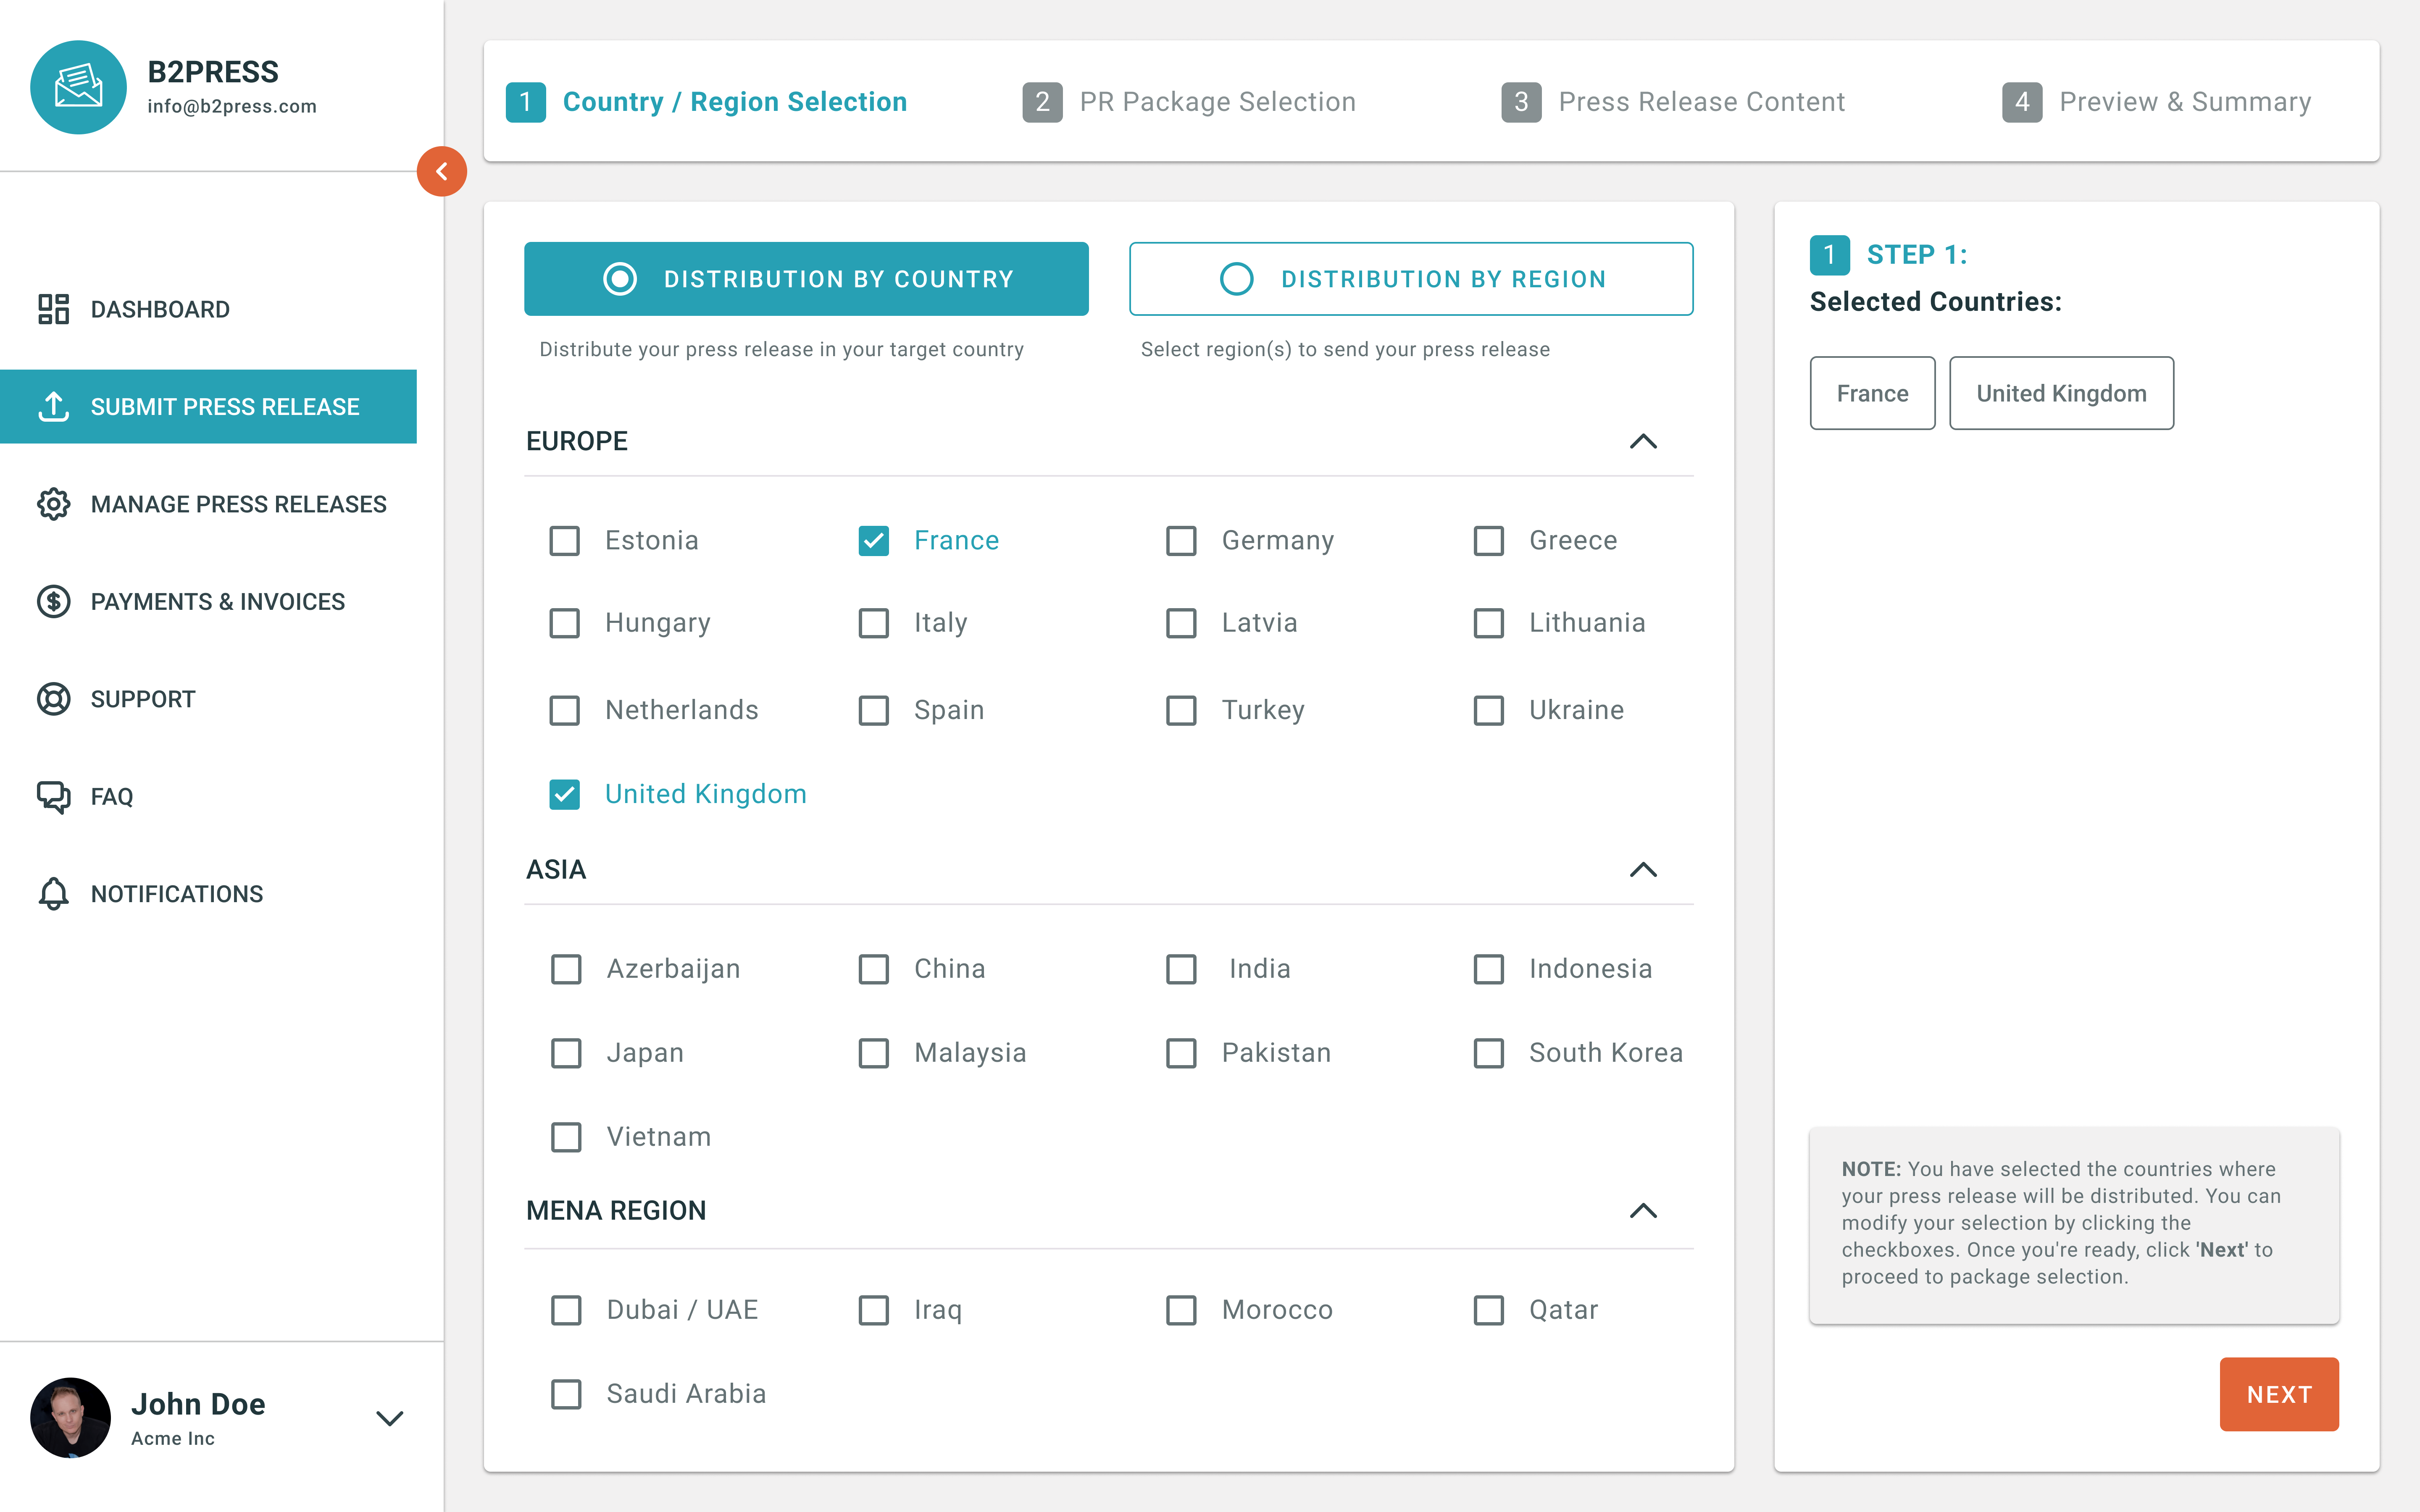The height and width of the screenshot is (1512, 2420).
Task: Check the Germany checkbox
Action: (1181, 541)
